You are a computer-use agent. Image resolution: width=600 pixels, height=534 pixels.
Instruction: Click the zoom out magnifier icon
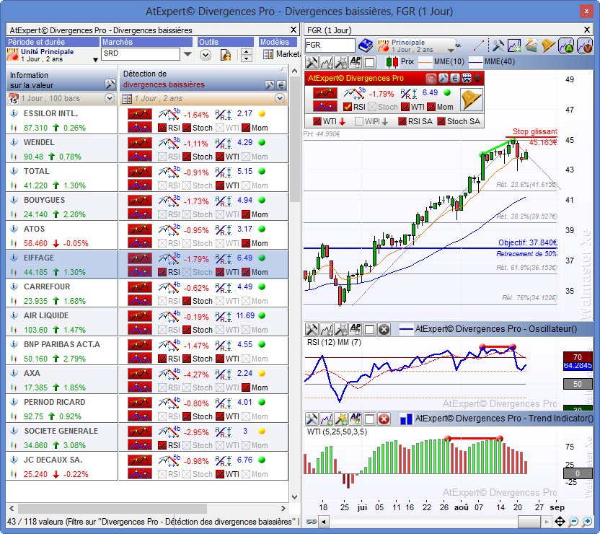click(573, 521)
